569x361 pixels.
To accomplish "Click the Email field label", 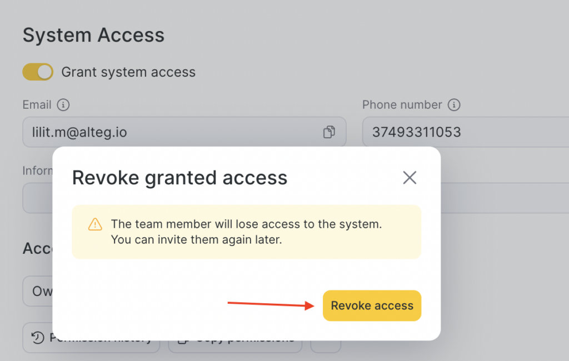I will (x=37, y=105).
